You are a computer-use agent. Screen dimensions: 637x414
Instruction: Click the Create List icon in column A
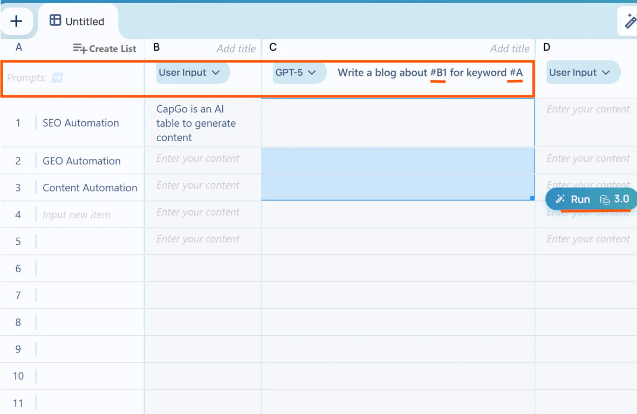80,49
